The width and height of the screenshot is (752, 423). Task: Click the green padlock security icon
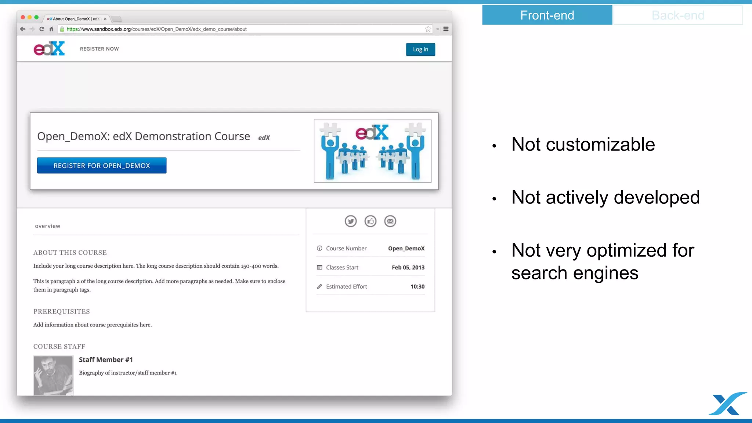pos(62,29)
